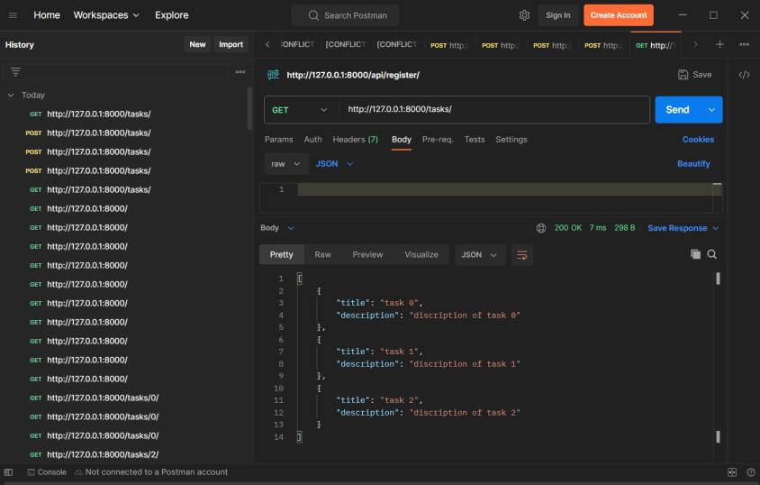The height and width of the screenshot is (485, 760).
Task: Click the Beautify link
Action: (693, 164)
